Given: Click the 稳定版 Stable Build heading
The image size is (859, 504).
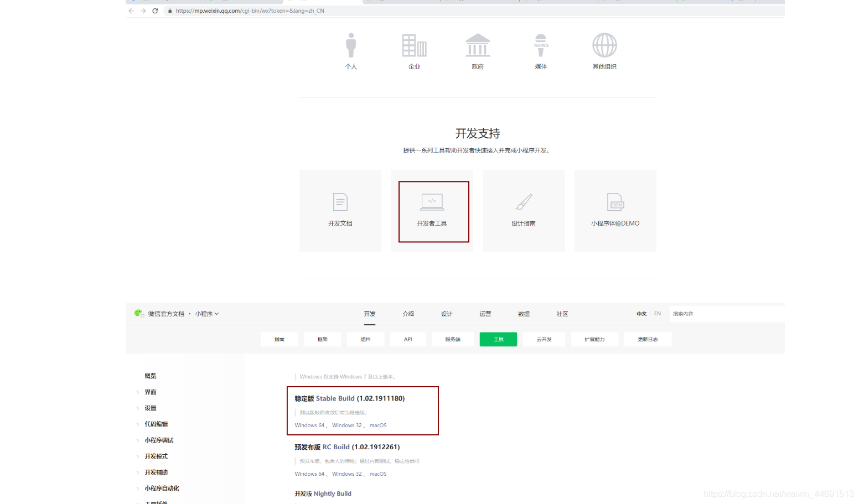Looking at the screenshot, I should coord(350,398).
